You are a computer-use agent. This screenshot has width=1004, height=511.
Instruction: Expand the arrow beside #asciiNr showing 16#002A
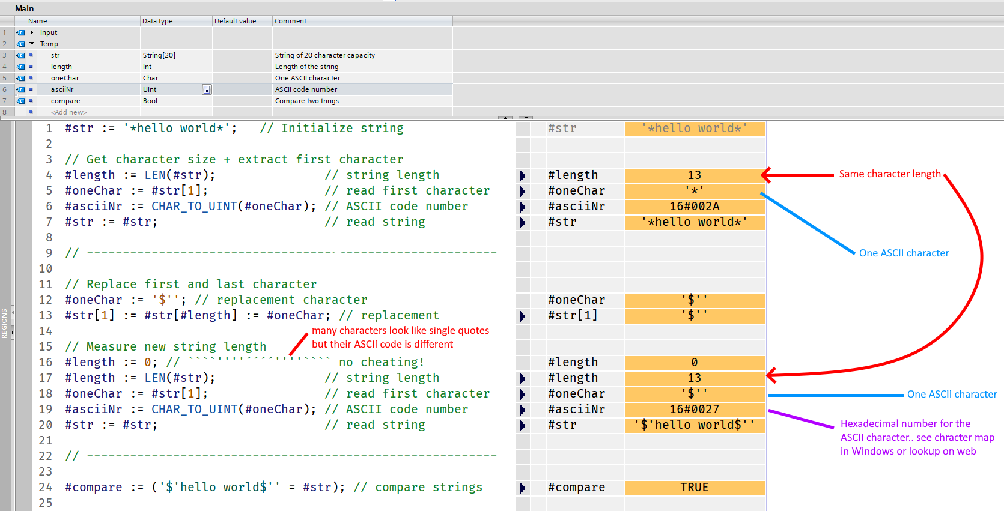pos(522,207)
